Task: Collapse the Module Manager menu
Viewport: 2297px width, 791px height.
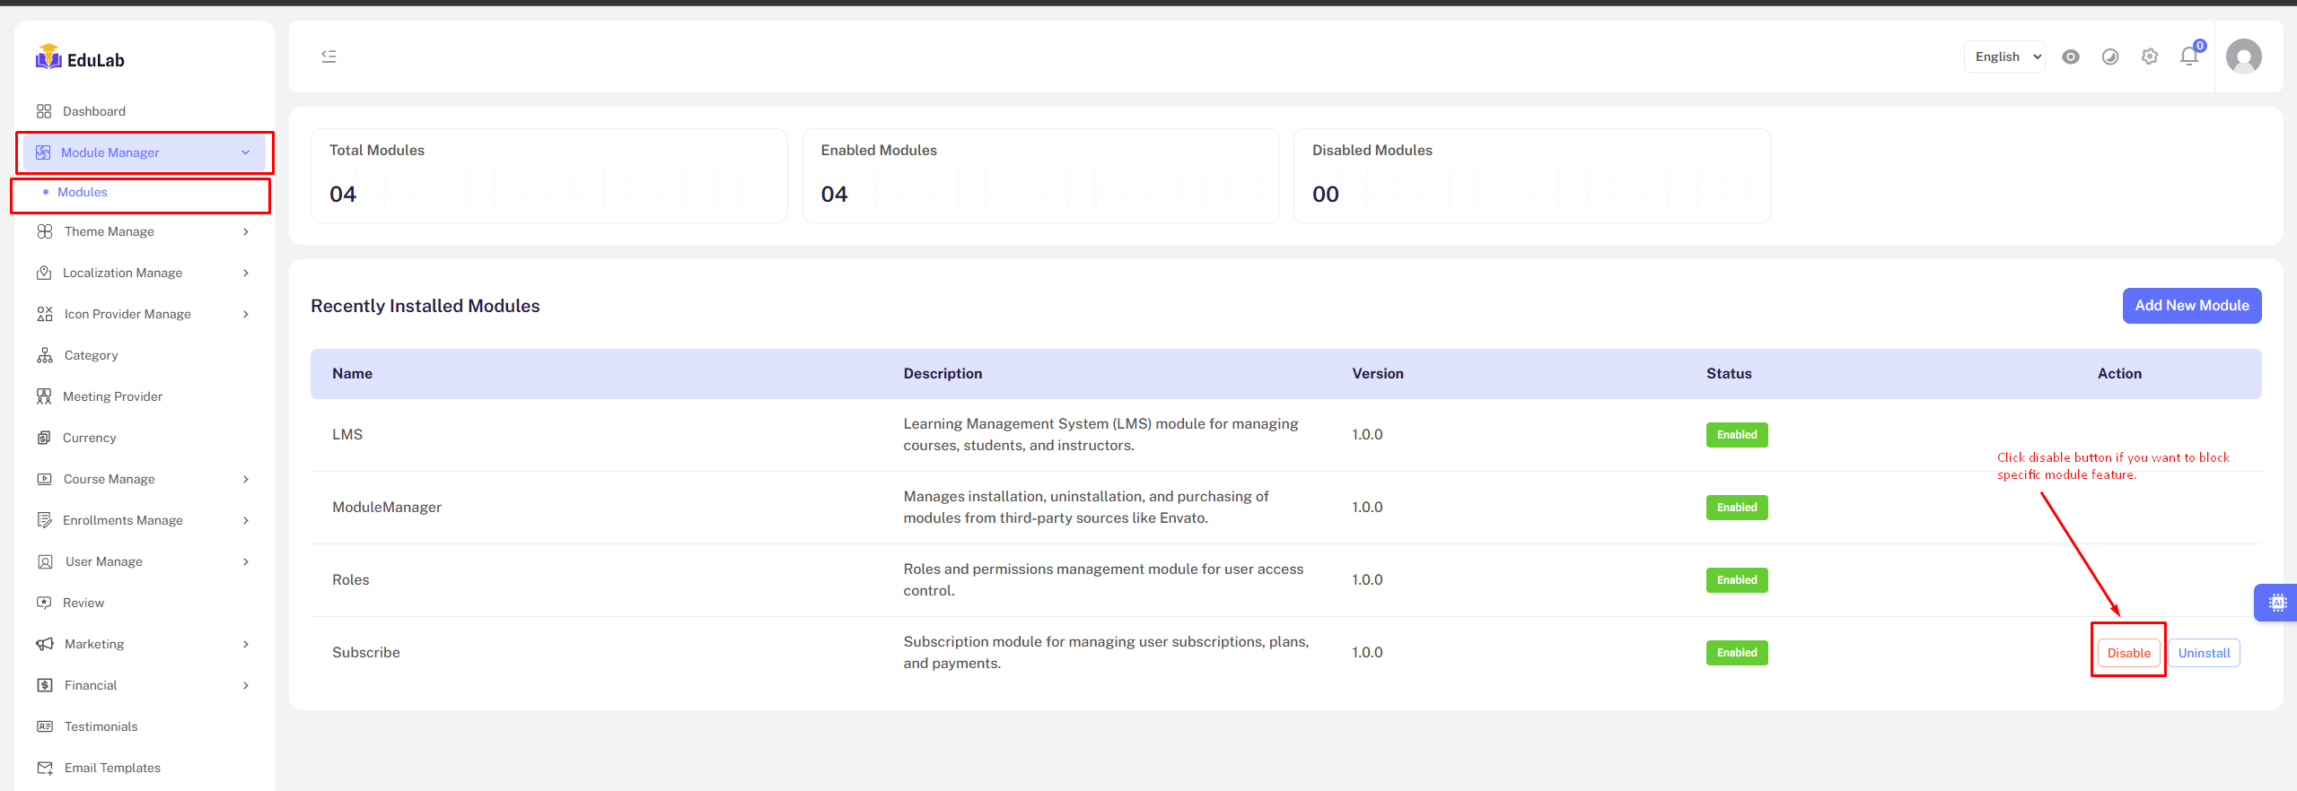Action: pyautogui.click(x=144, y=152)
